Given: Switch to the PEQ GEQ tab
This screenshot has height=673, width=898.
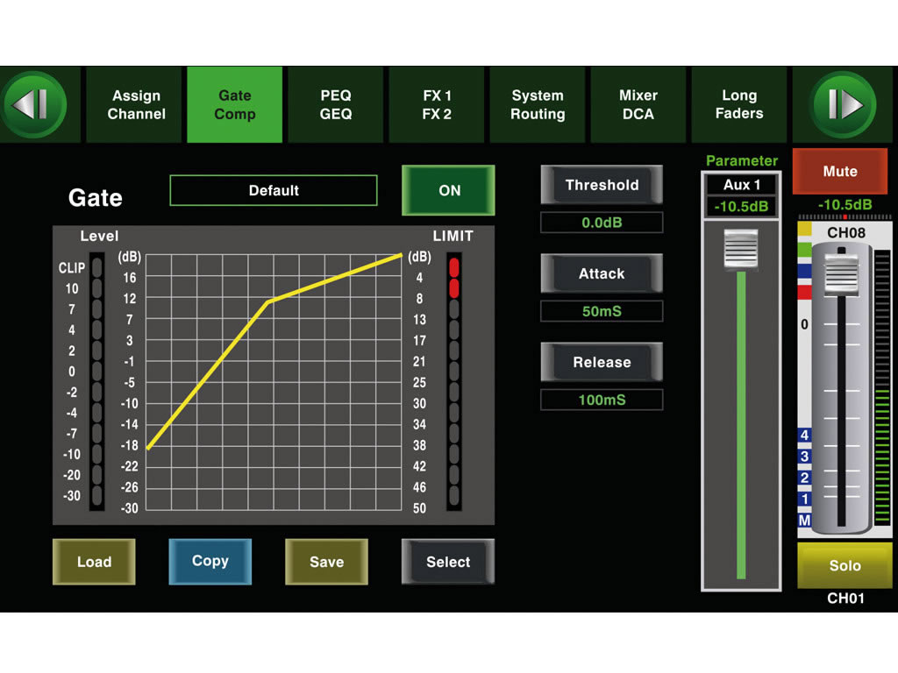Looking at the screenshot, I should click(335, 105).
